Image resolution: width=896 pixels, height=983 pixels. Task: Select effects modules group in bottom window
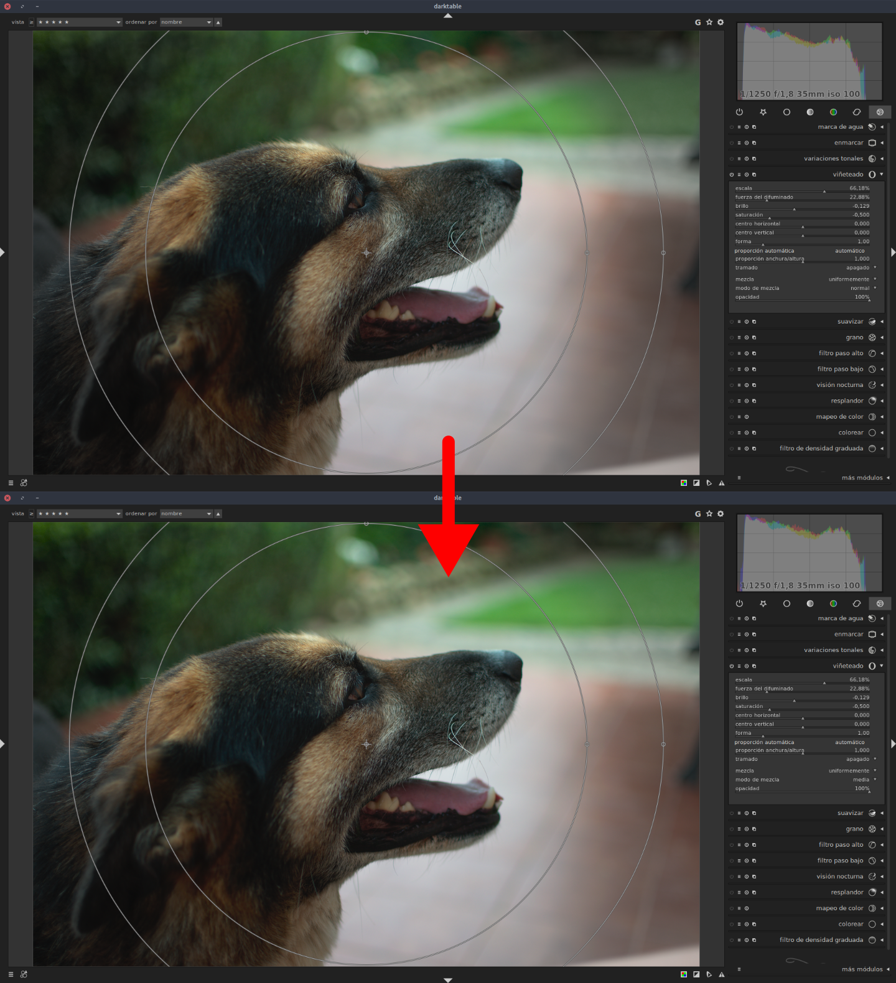pos(880,603)
